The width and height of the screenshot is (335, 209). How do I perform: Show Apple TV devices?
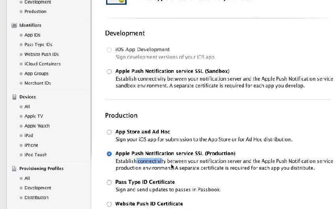click(34, 116)
